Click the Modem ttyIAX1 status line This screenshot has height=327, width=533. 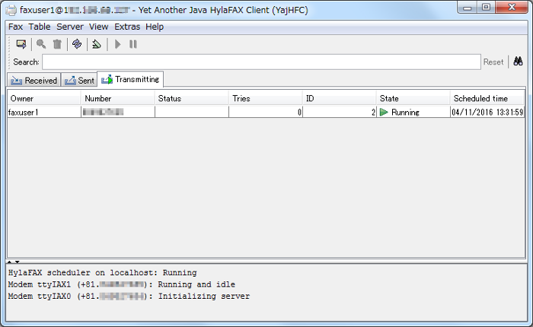121,284
